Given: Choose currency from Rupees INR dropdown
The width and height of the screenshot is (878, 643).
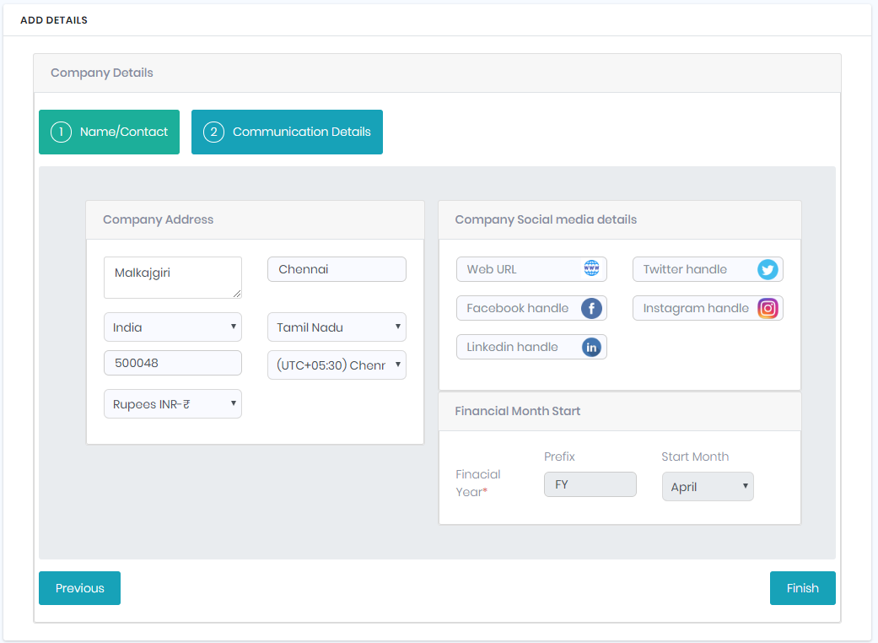Looking at the screenshot, I should point(172,404).
